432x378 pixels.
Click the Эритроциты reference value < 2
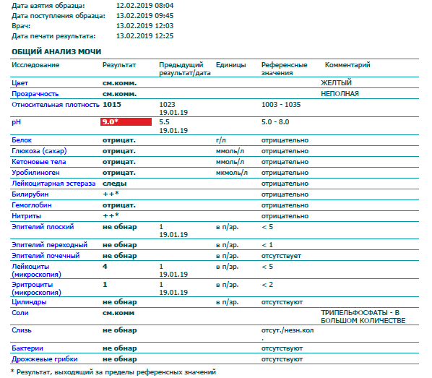coord(267,285)
